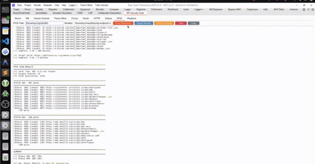Open the Intruder menu in menu bar
Viewport: 315px width, 164px height.
click(x=37, y=5)
